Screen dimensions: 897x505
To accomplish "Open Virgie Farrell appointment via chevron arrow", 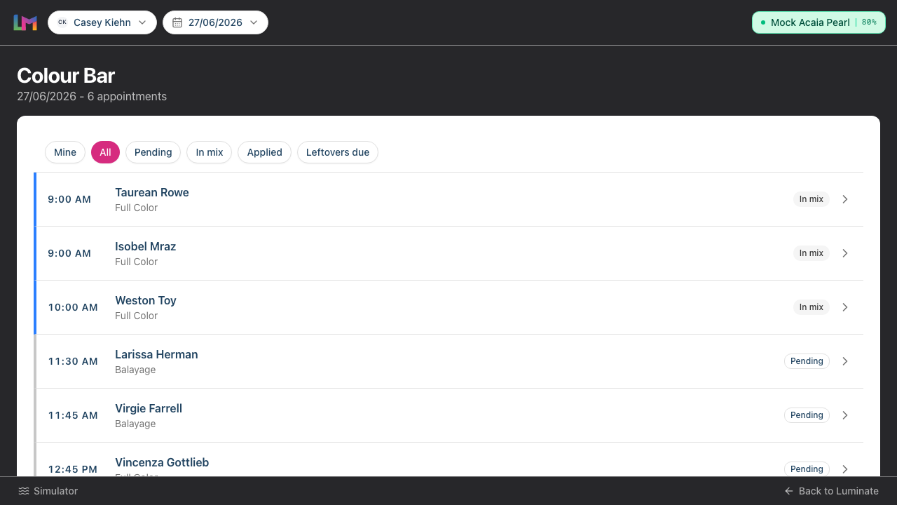I will tap(845, 415).
